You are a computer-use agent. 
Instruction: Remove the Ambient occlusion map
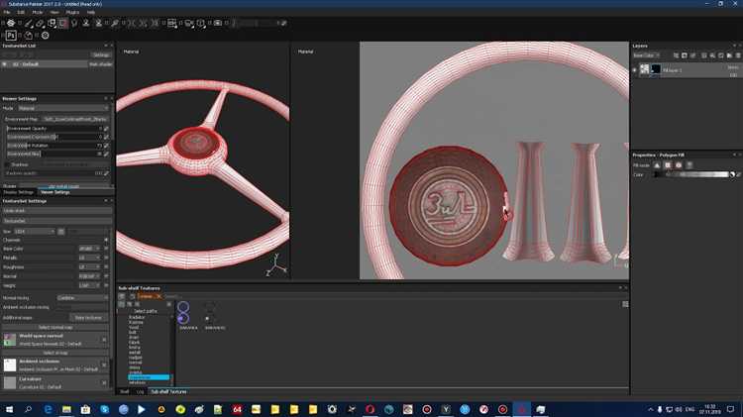click(x=104, y=365)
